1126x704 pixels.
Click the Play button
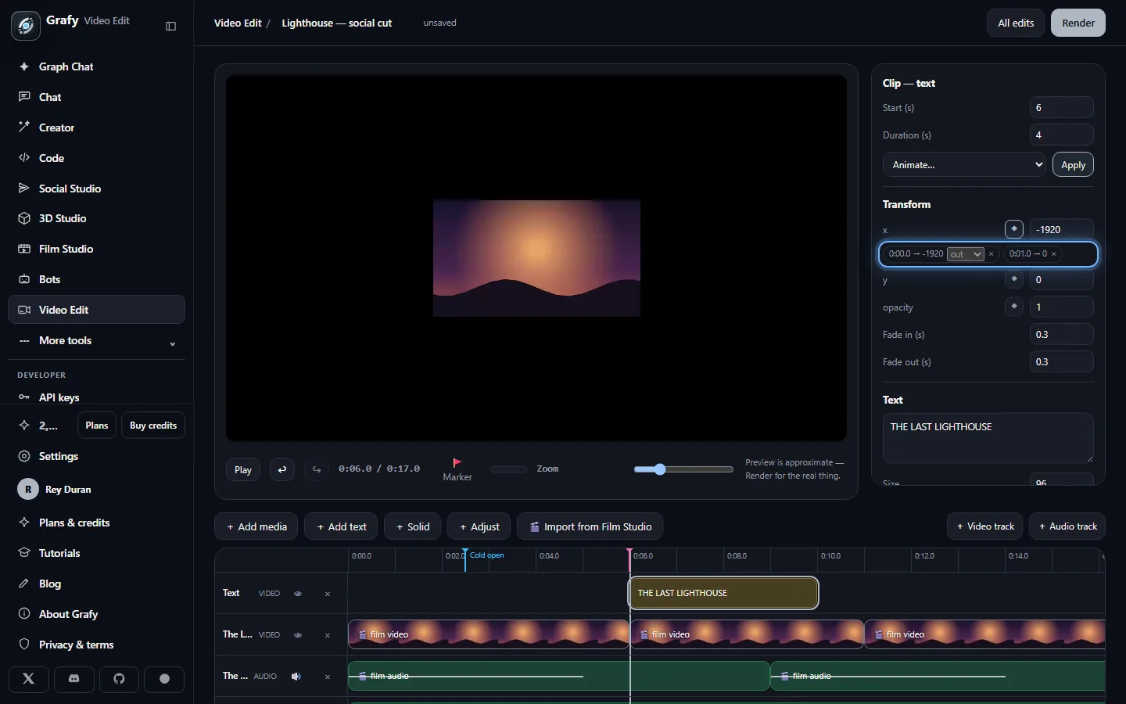[x=243, y=469]
